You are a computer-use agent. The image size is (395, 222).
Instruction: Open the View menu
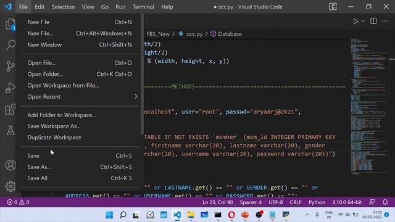coord(88,7)
